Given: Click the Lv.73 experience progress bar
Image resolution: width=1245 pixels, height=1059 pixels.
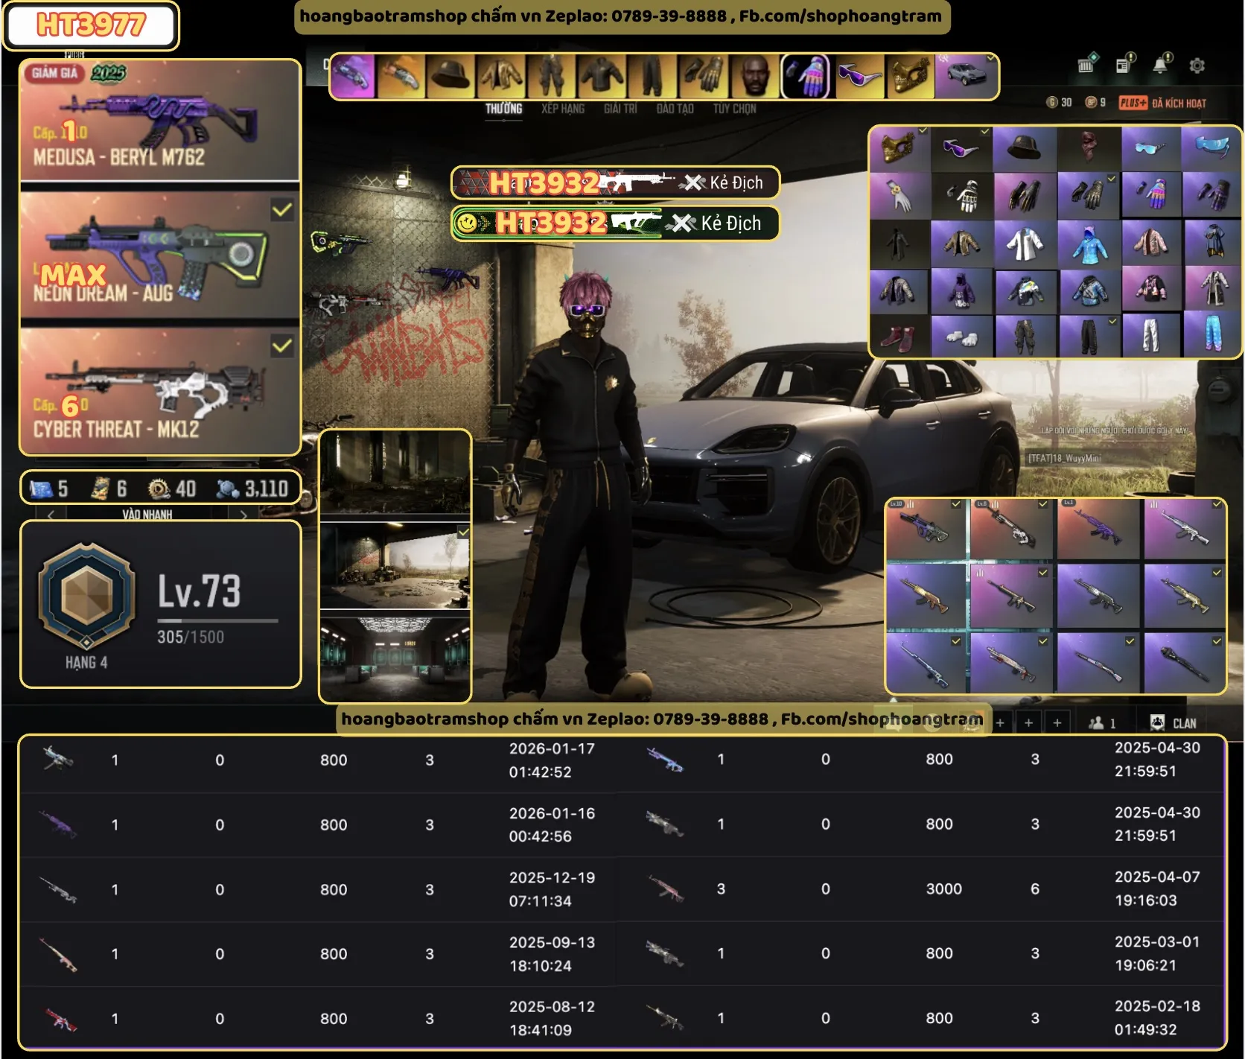Looking at the screenshot, I should point(217,620).
